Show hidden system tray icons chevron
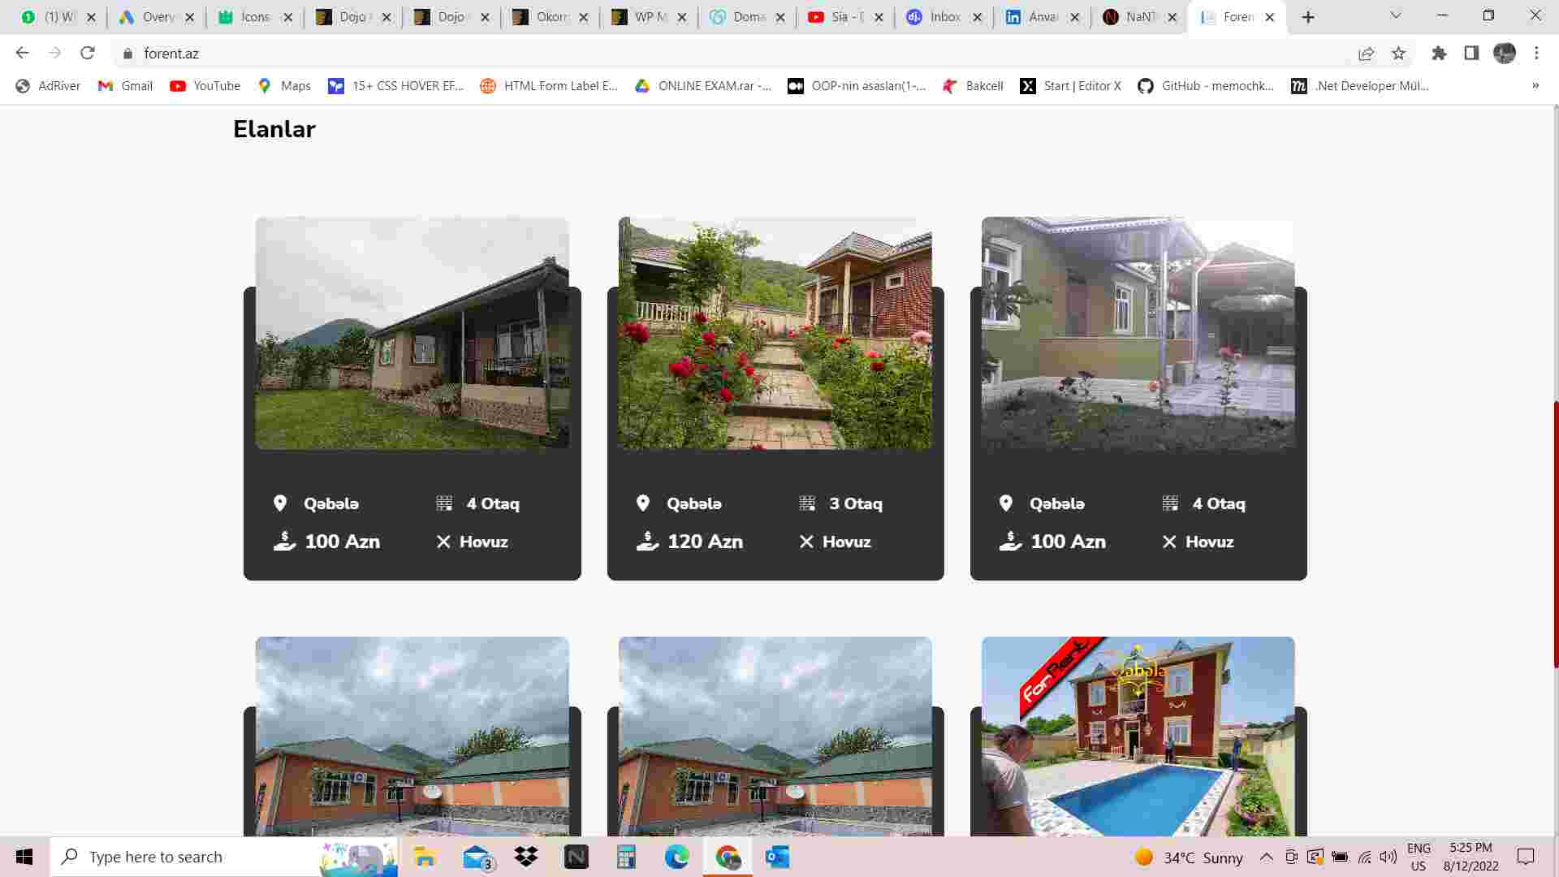 [x=1267, y=857]
